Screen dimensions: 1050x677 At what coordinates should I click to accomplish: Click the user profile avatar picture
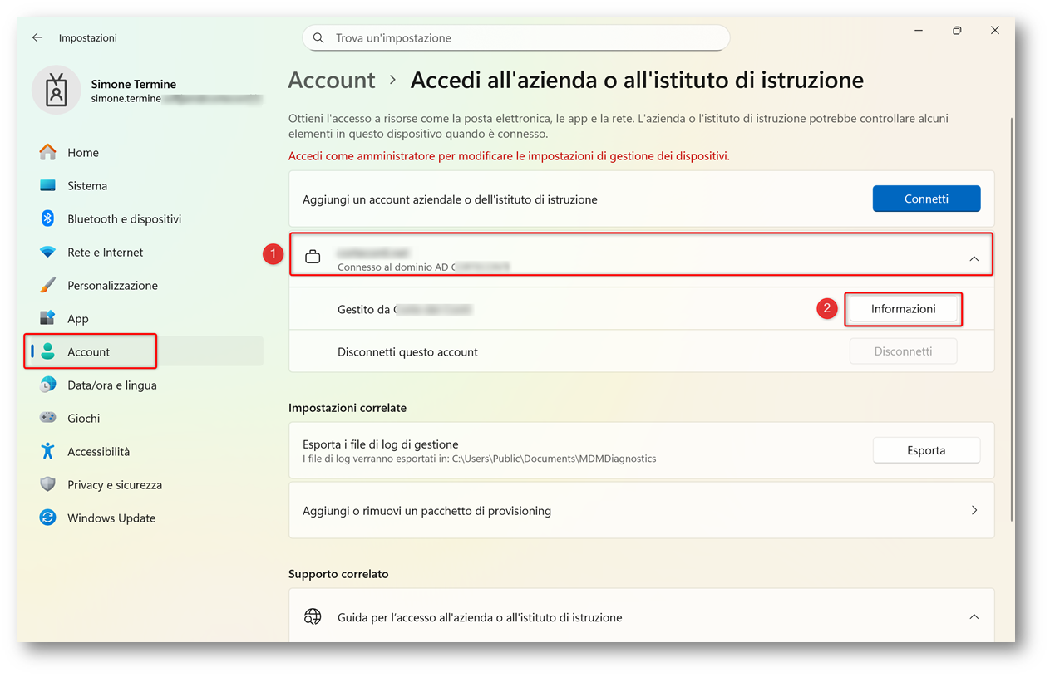[56, 91]
